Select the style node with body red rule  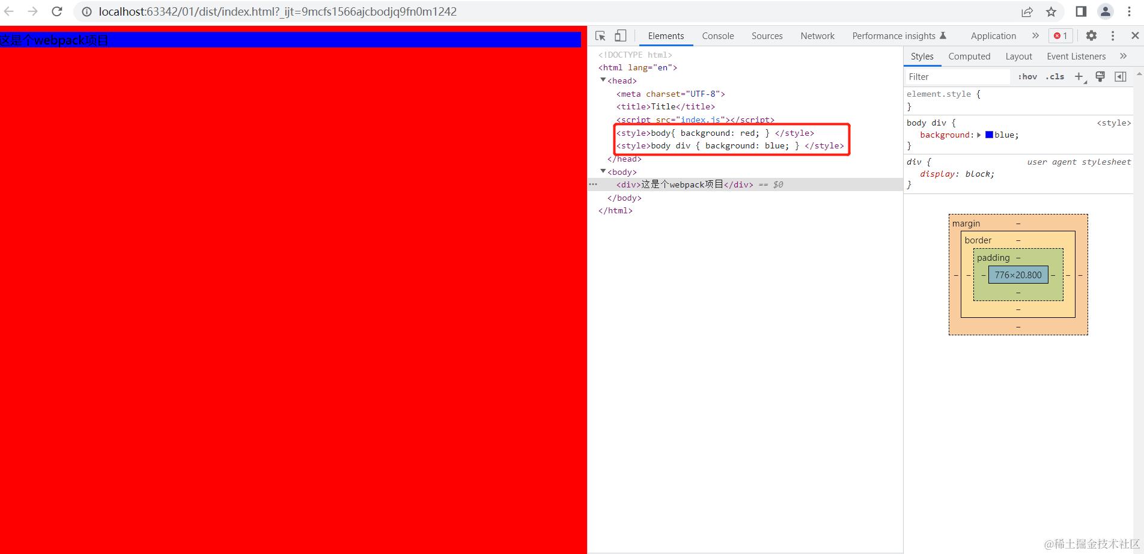coord(715,133)
